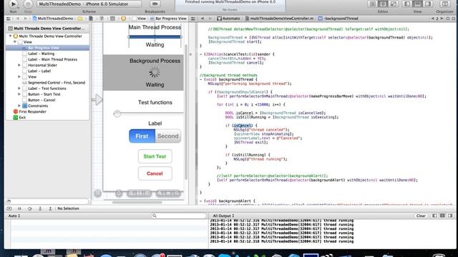Click the step into debug icon

coord(40,208)
